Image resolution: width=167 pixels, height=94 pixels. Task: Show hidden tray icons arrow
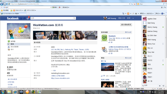(147, 92)
